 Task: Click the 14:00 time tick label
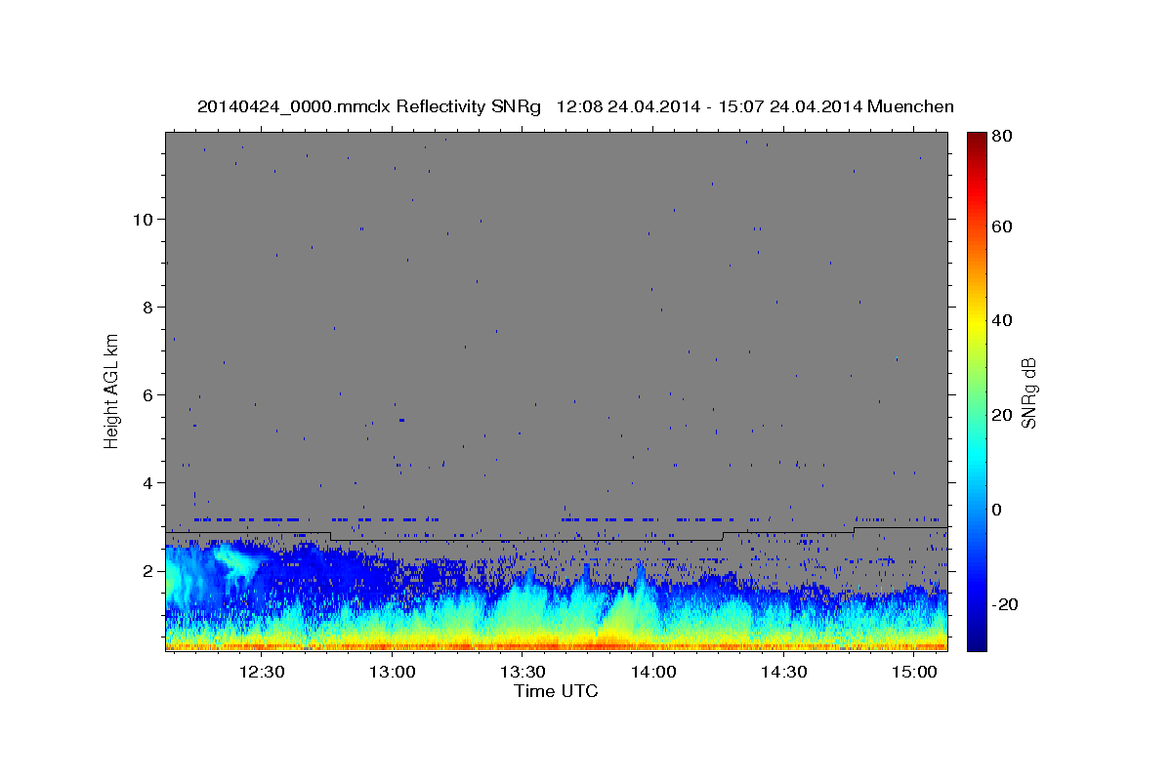pos(652,673)
